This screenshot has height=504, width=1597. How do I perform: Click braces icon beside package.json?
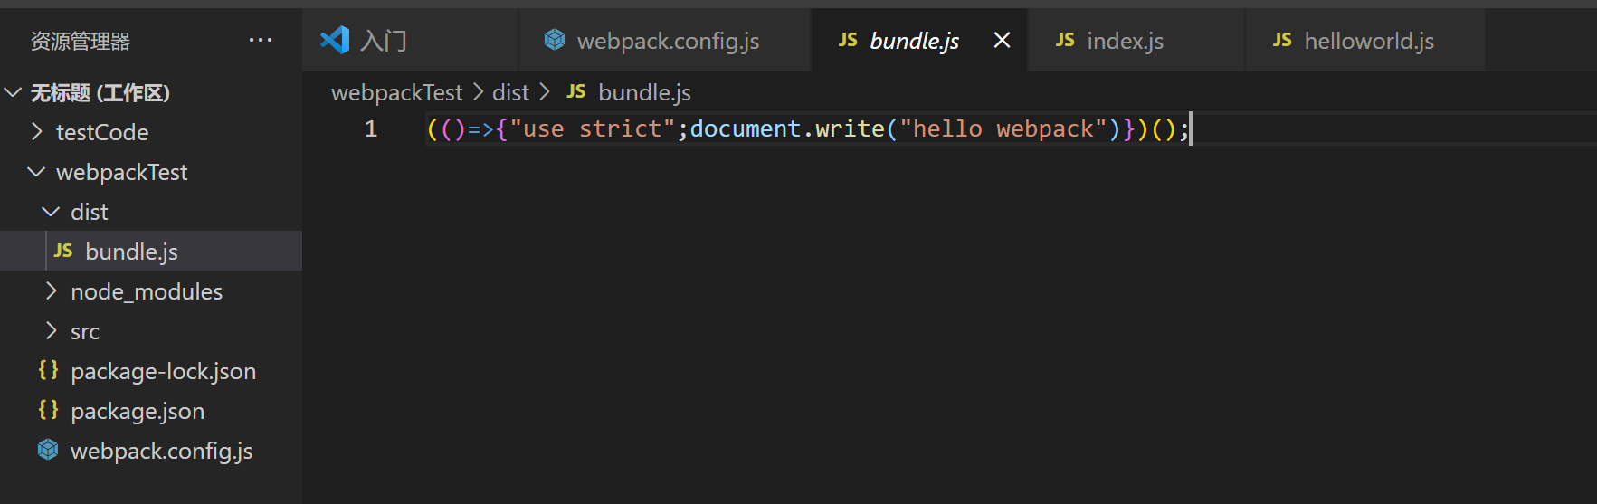(48, 410)
